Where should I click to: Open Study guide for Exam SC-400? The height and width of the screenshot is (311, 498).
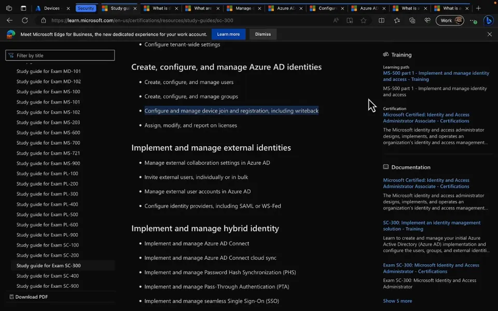coord(48,276)
